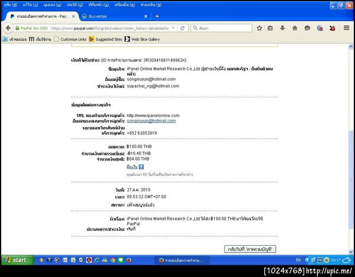Close the PayPal tab
Viewport: 355px width, 277px height.
[x=73, y=17]
